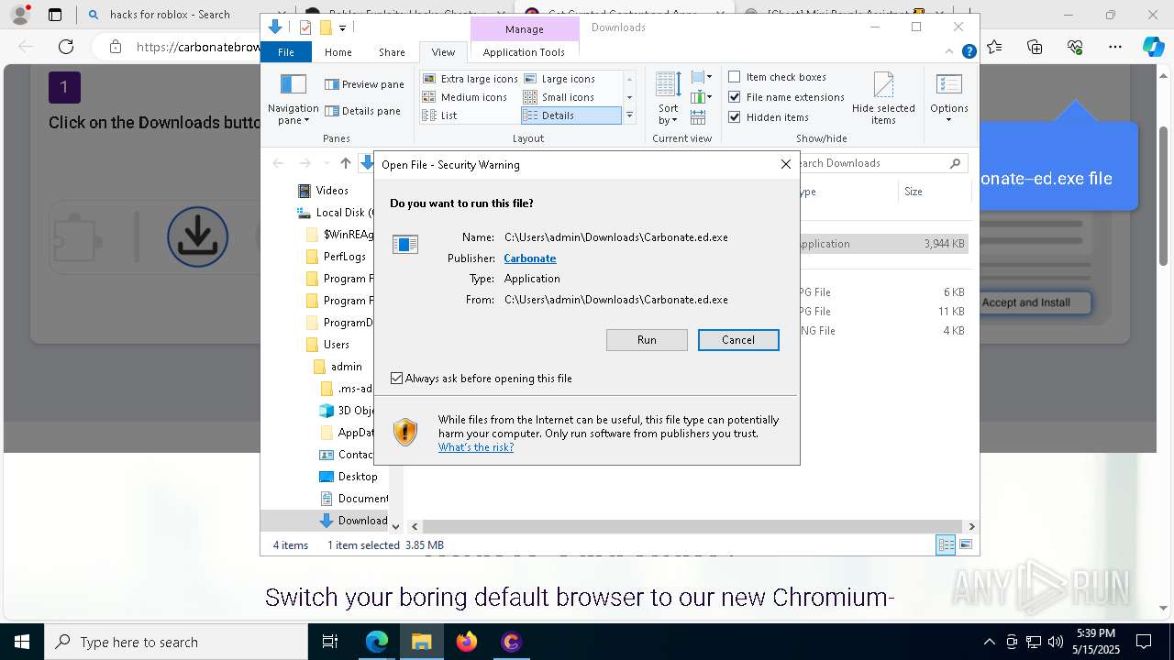Click Size all columns to fit icon

click(x=698, y=117)
